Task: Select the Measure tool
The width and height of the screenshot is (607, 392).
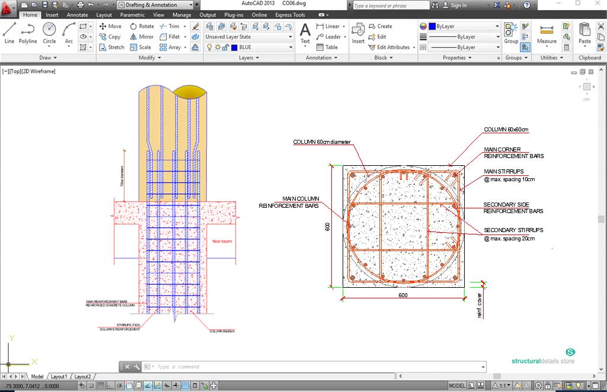Action: [x=546, y=34]
